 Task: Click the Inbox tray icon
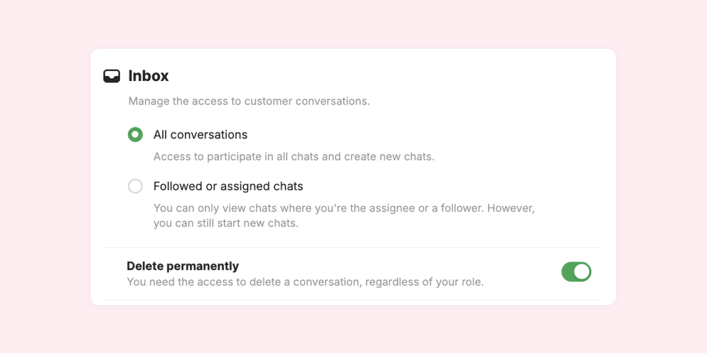click(111, 76)
